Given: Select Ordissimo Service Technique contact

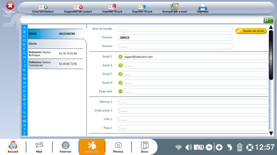Looking at the screenshot, I should point(55,54).
